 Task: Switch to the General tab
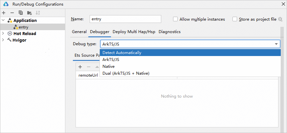(x=79, y=32)
